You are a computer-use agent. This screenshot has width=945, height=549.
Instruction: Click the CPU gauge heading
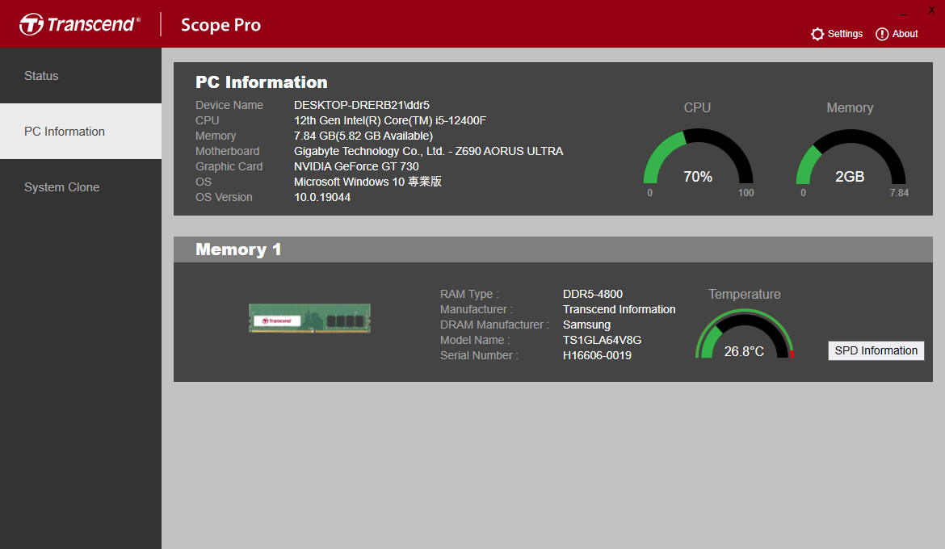click(x=697, y=107)
